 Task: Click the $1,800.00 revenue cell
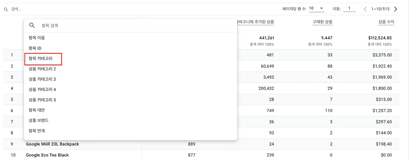click(x=382, y=88)
